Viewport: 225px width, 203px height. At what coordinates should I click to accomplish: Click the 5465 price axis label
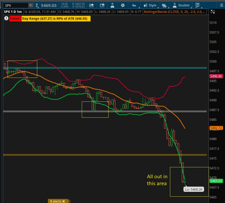tap(213, 197)
